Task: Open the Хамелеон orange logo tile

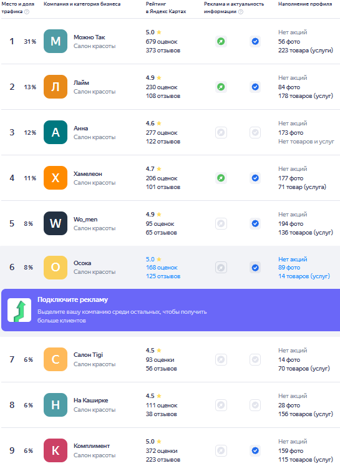Action: pyautogui.click(x=56, y=178)
